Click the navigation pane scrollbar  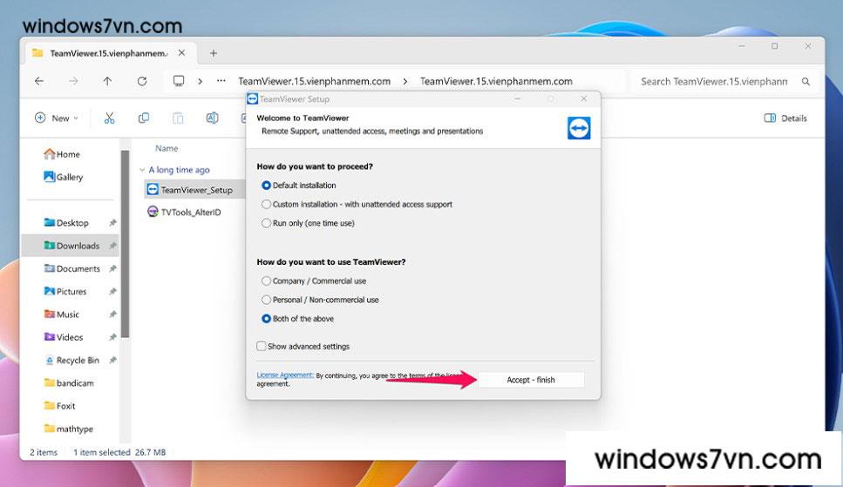click(125, 244)
